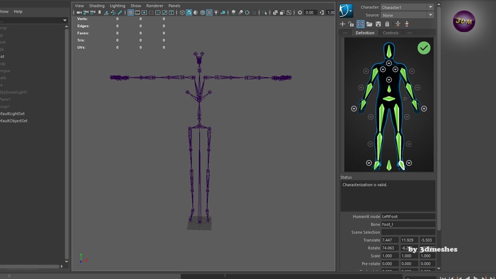The image size is (496, 279).
Task: Click the Gamma reset icon
Action: [x=322, y=12]
